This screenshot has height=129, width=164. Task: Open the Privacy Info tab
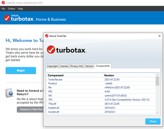click(x=77, y=66)
